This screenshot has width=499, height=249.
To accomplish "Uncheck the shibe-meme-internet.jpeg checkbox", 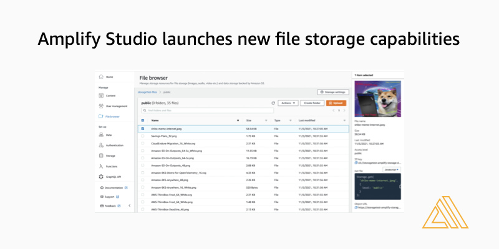I will point(143,129).
